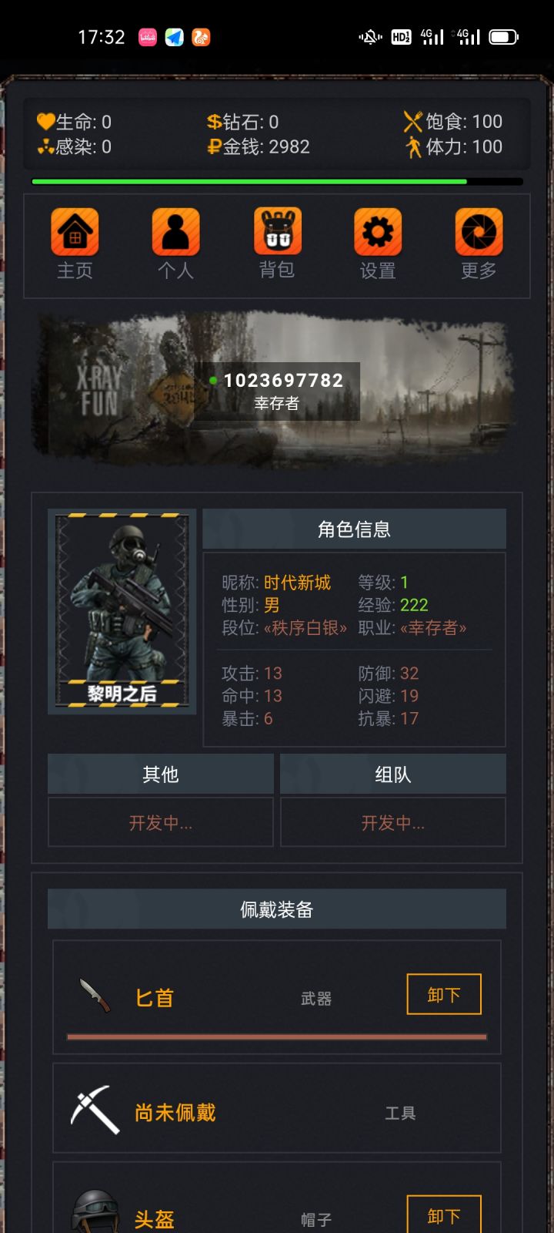This screenshot has height=1233, width=554.
Task: Click the 角色信息 header
Action: [354, 529]
